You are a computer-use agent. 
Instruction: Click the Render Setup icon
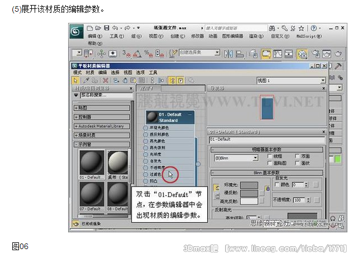point(316,54)
